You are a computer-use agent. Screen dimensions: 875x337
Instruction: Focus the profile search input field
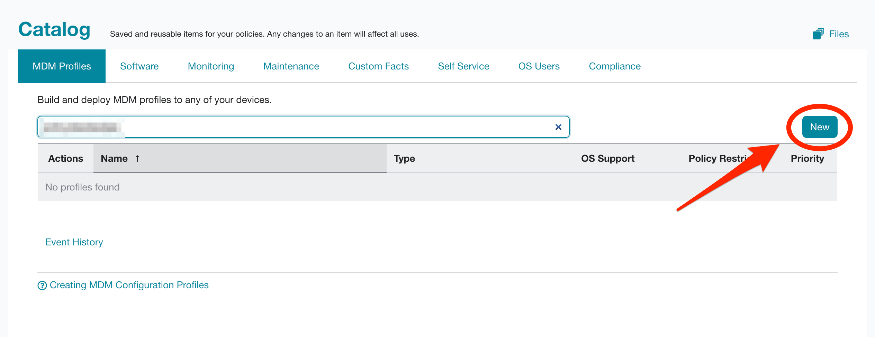[x=303, y=127]
